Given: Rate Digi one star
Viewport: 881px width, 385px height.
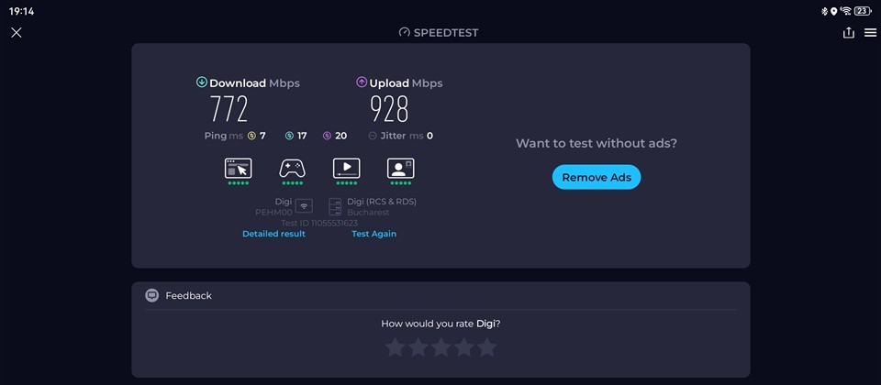Looking at the screenshot, I should point(395,347).
